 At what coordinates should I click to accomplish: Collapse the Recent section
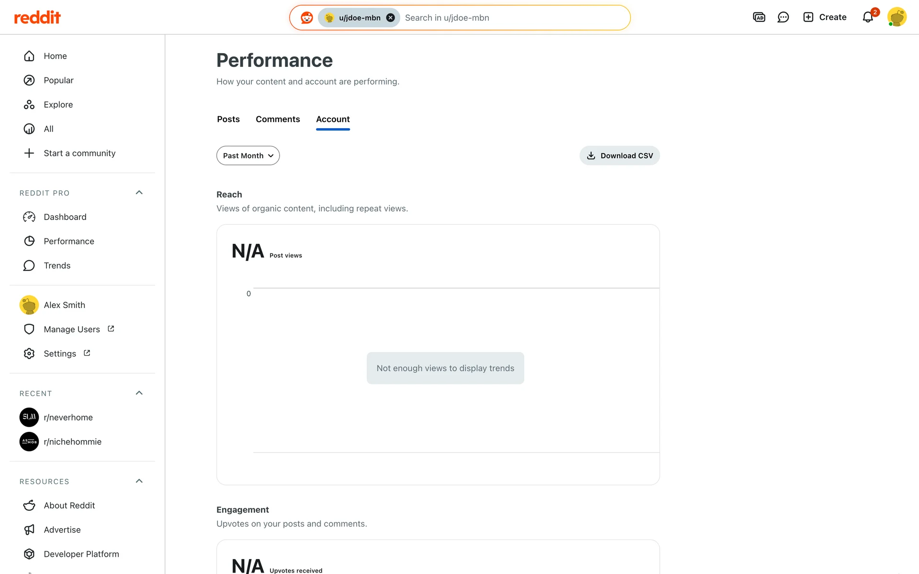point(139,393)
